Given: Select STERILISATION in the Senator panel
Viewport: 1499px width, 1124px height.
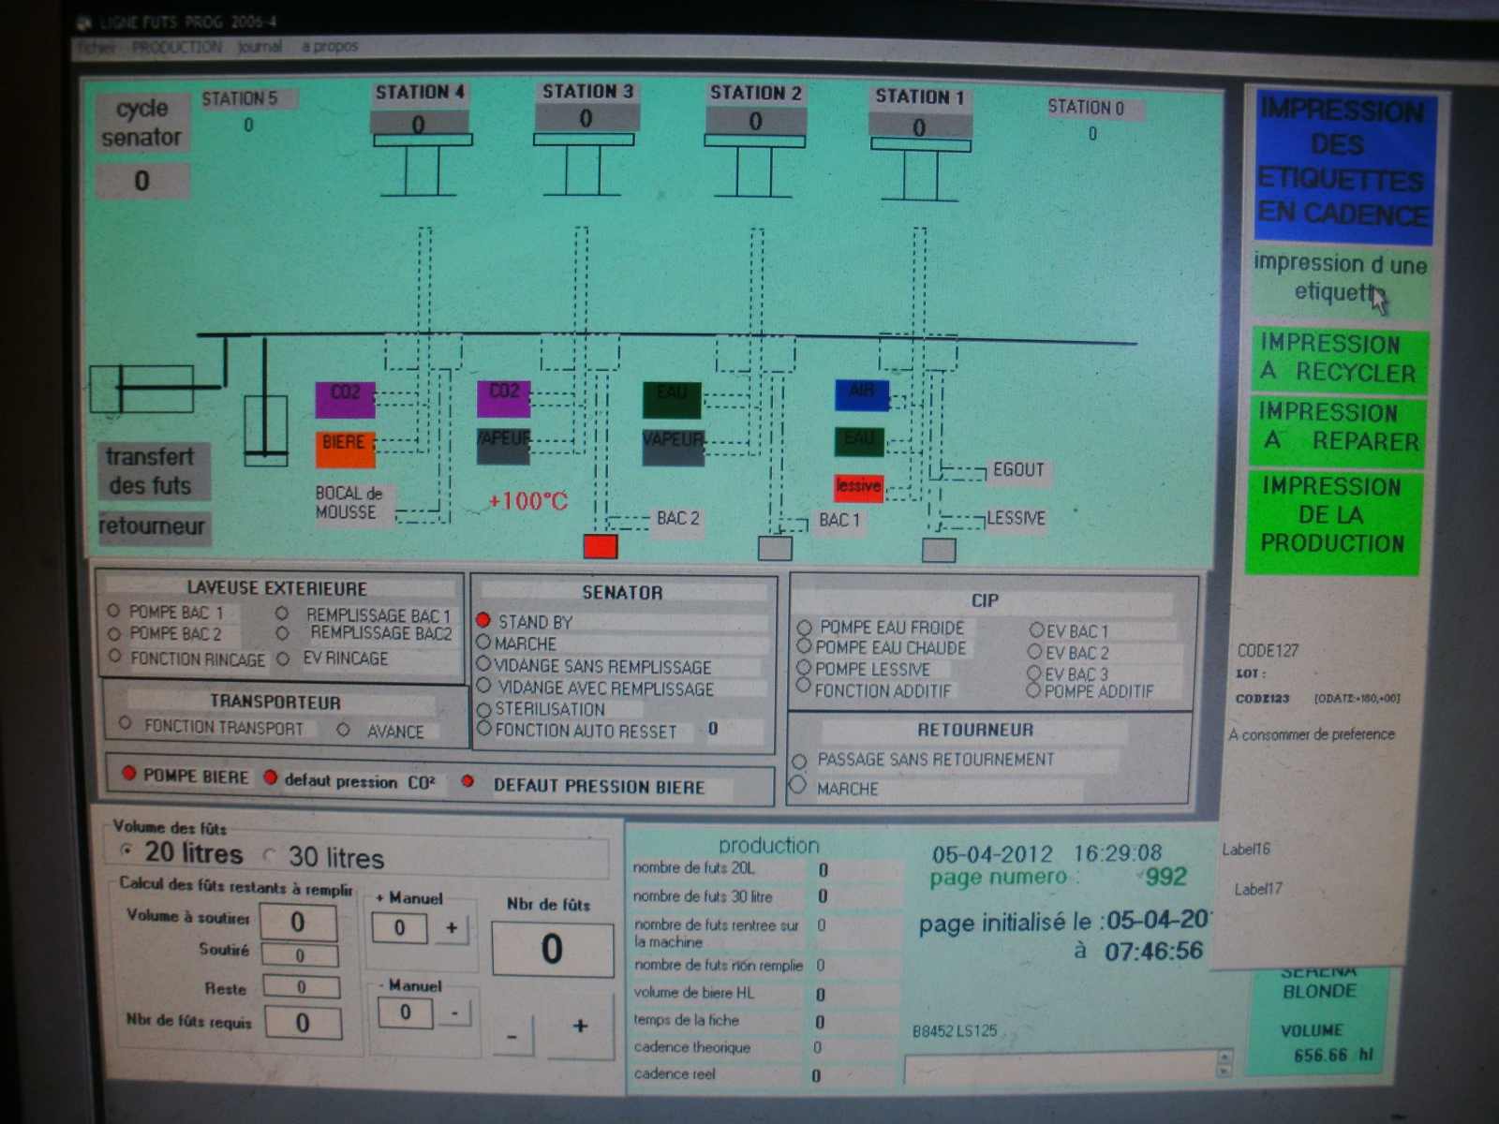Looking at the screenshot, I should (x=484, y=710).
